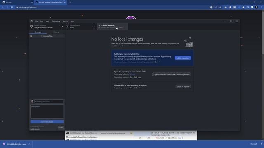Open the browser profile avatar

tap(257, 7)
